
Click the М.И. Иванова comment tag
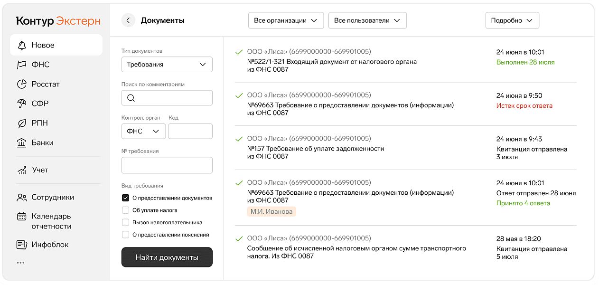pyautogui.click(x=271, y=211)
